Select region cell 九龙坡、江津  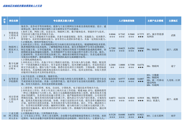tap(173, 80)
